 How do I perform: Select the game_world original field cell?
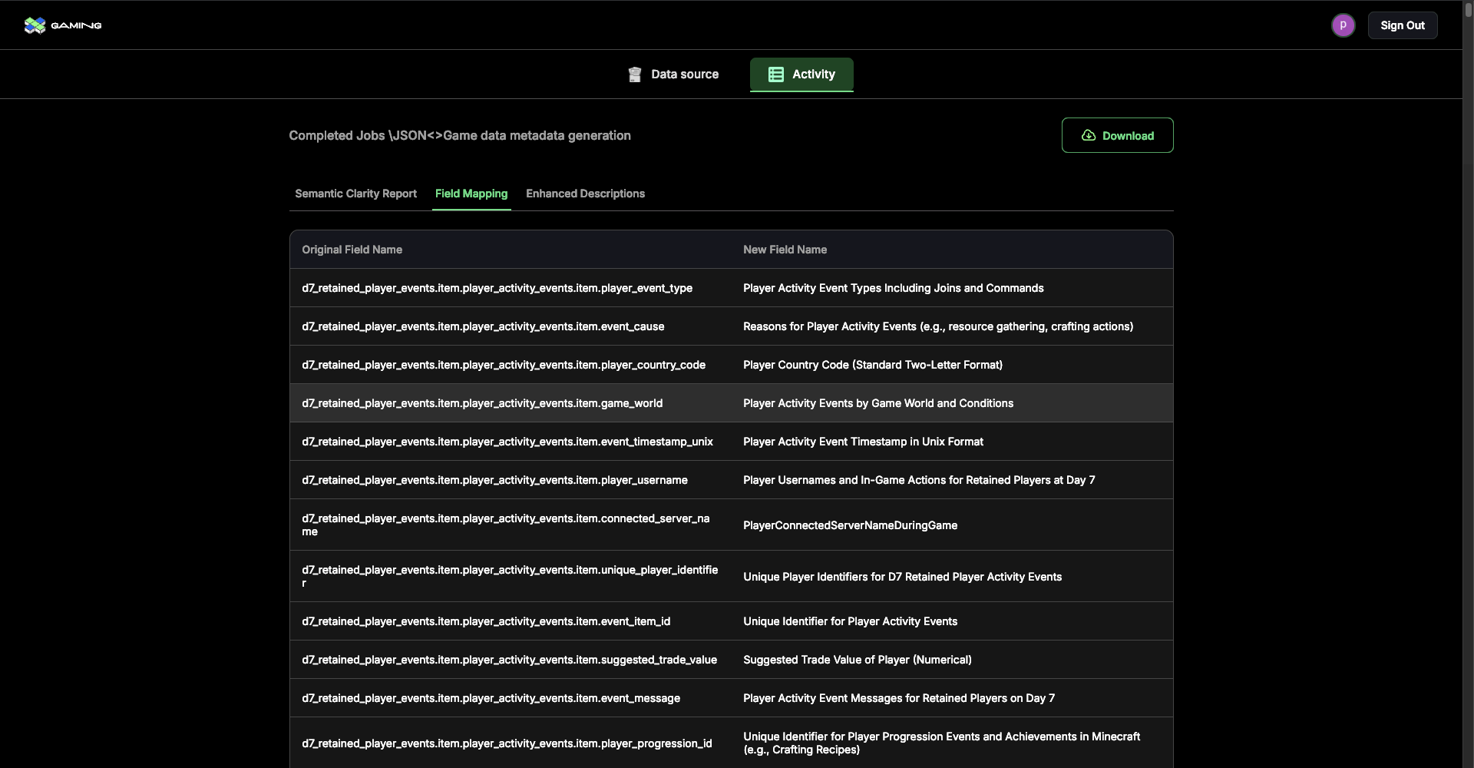[x=511, y=403]
